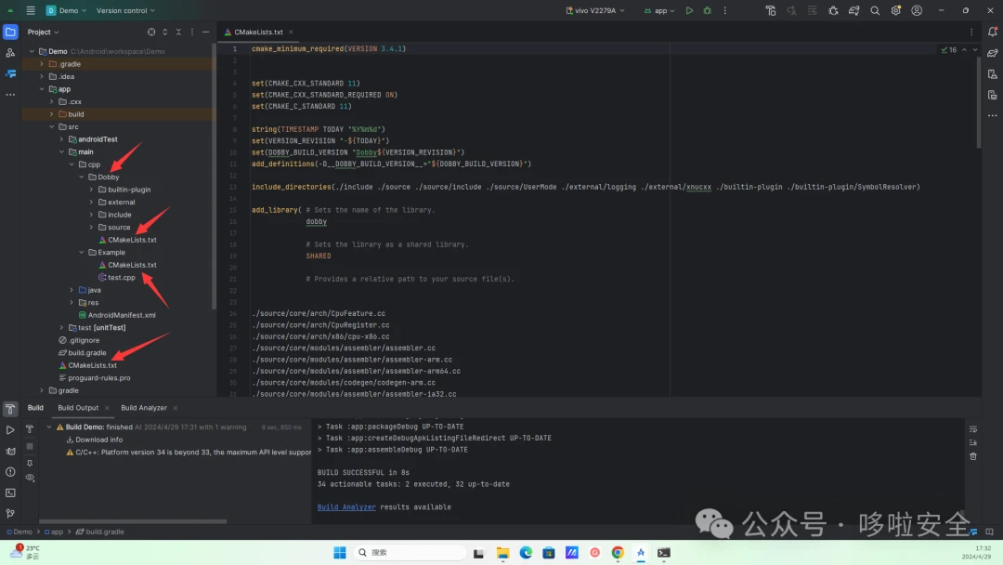
Task: Open the Project tool window icon
Action: click(x=10, y=32)
